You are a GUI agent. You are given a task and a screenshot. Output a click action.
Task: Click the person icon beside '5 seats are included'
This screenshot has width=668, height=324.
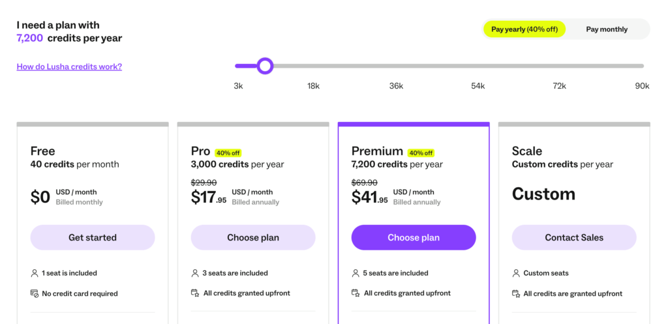pyautogui.click(x=356, y=273)
